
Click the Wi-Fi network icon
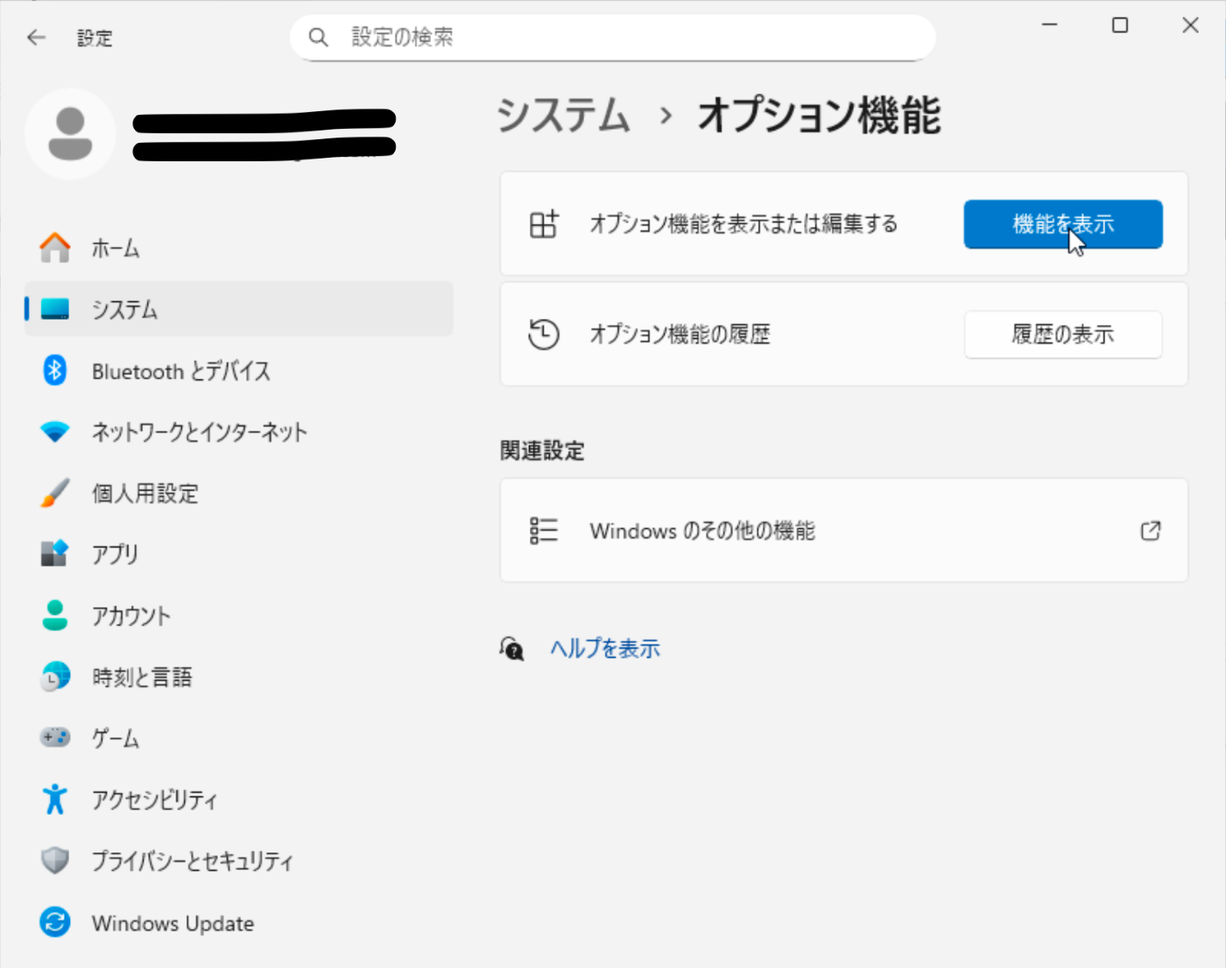[x=55, y=432]
